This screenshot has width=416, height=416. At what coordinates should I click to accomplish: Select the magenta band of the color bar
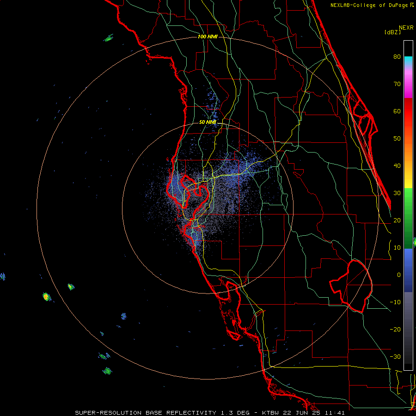point(408,85)
